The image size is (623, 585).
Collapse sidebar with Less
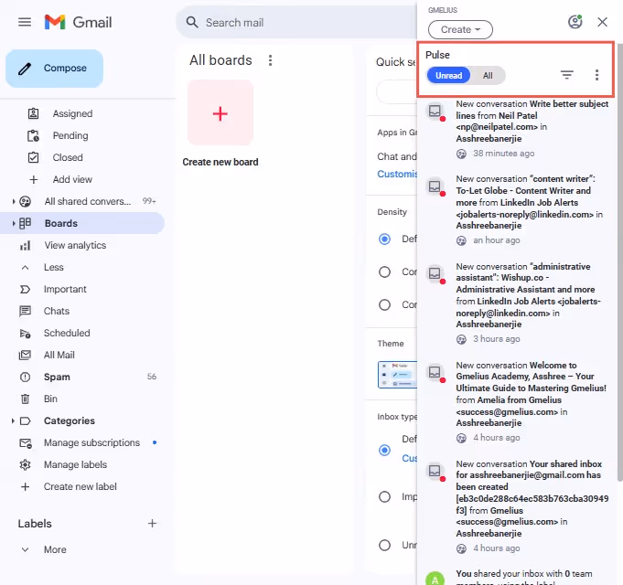click(x=54, y=267)
